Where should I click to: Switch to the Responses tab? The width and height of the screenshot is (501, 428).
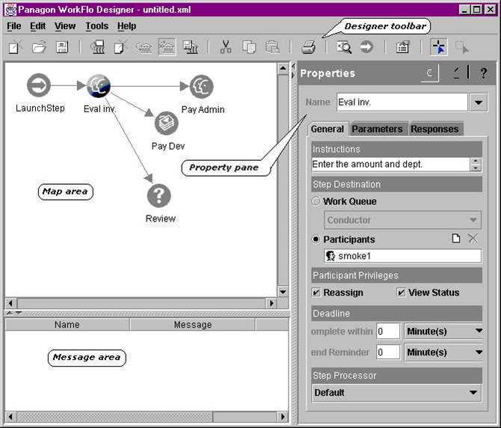point(434,129)
